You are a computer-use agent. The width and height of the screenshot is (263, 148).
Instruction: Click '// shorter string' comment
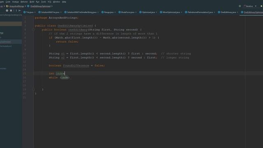coord(176,54)
